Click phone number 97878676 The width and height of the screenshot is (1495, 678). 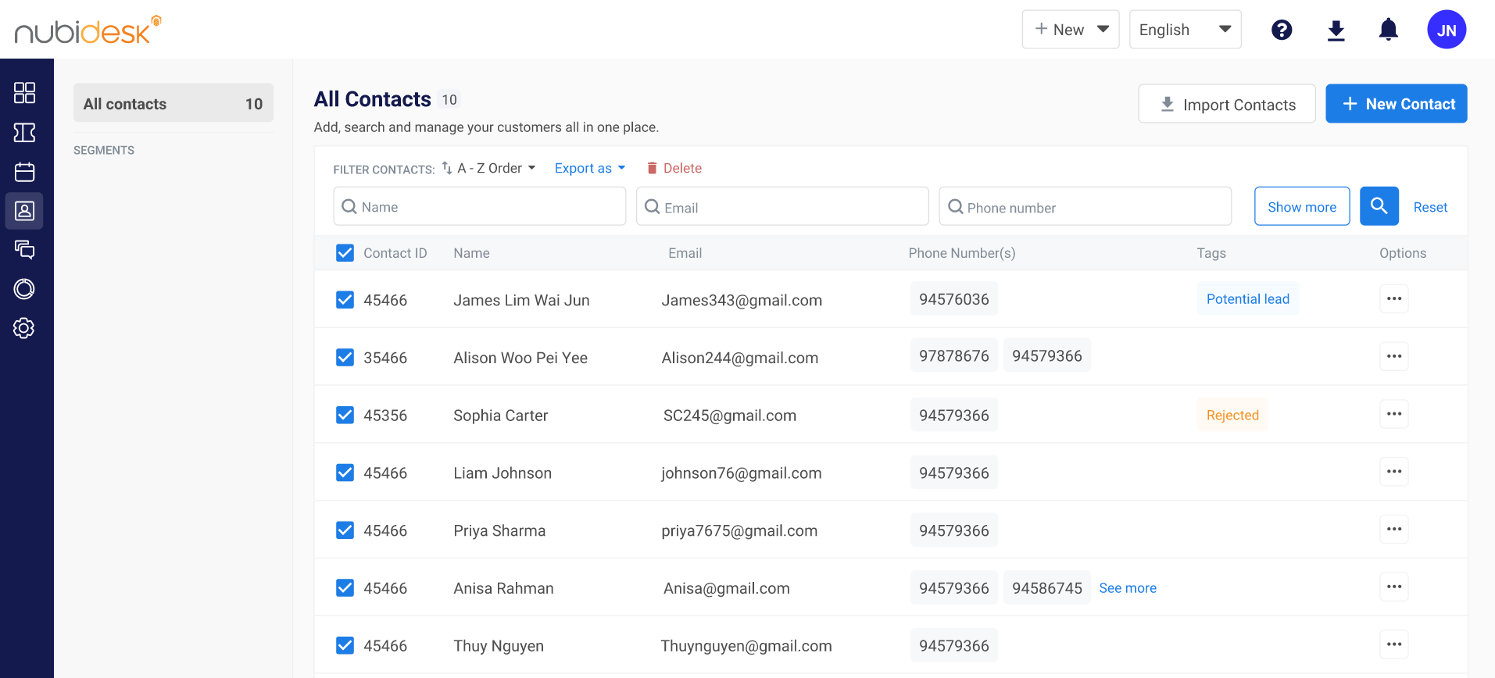point(954,356)
